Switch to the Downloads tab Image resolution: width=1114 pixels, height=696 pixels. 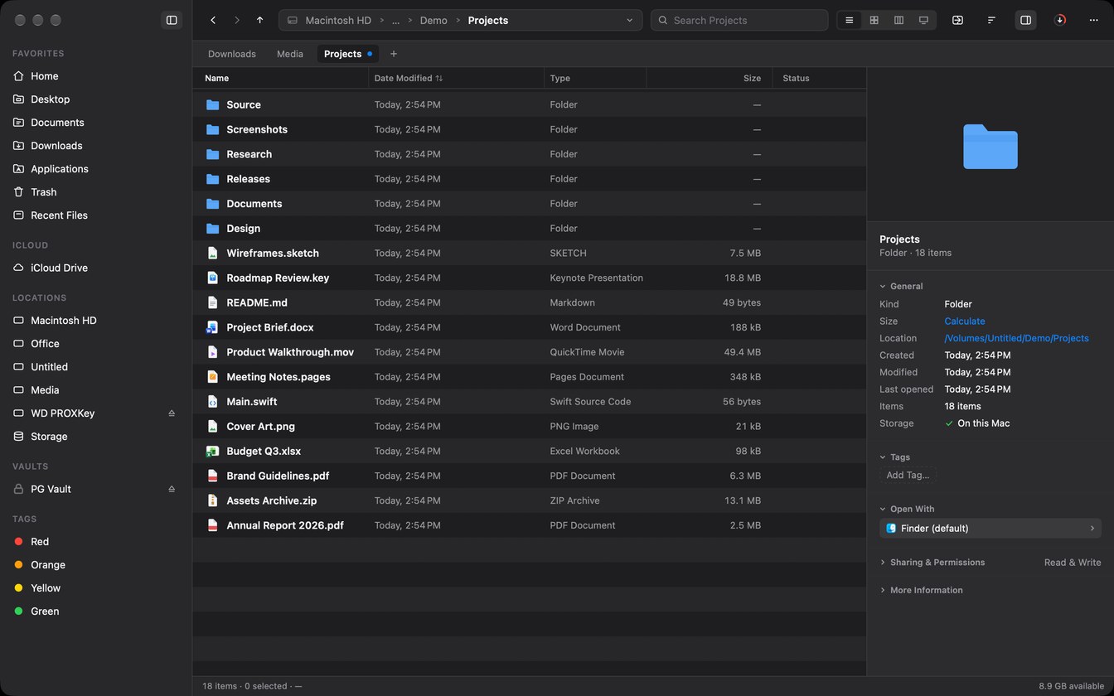[x=232, y=54]
